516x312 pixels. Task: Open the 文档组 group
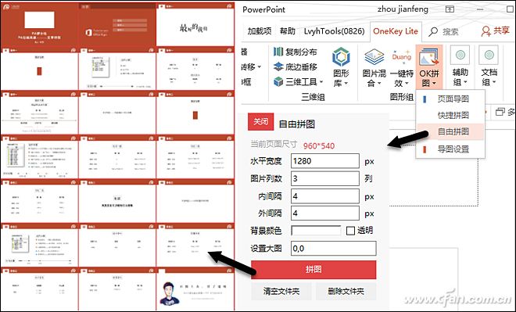(489, 66)
